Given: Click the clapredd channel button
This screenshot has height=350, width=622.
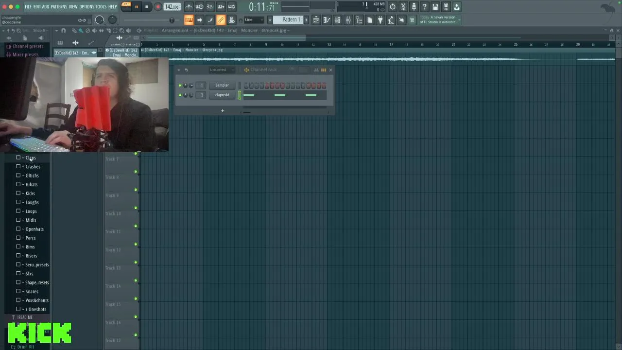Looking at the screenshot, I should (x=222, y=95).
